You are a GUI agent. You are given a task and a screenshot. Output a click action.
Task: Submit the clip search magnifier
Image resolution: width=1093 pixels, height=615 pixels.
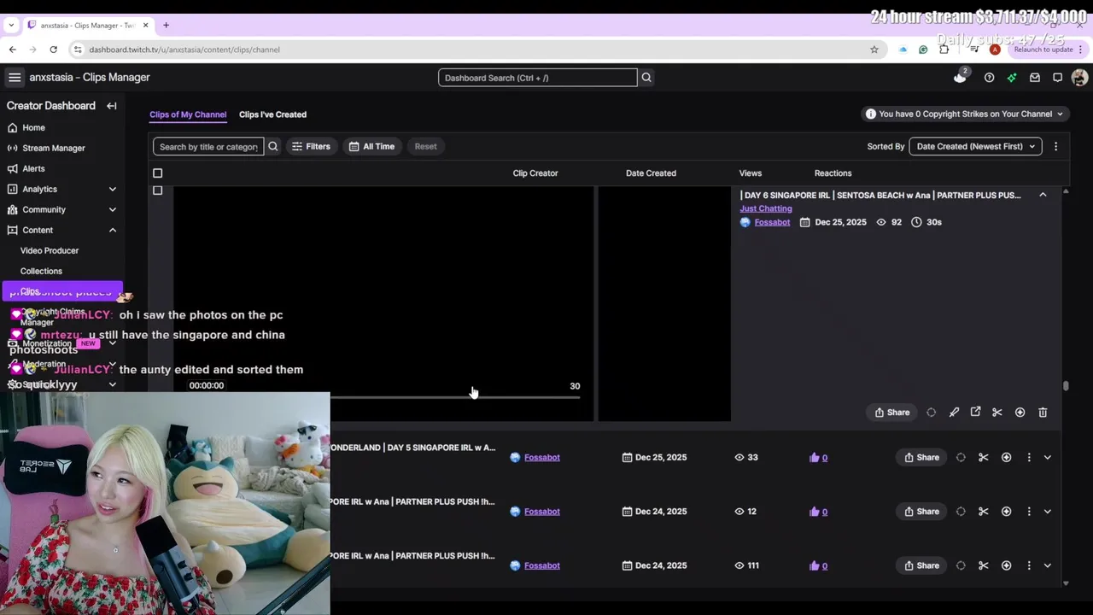(273, 147)
